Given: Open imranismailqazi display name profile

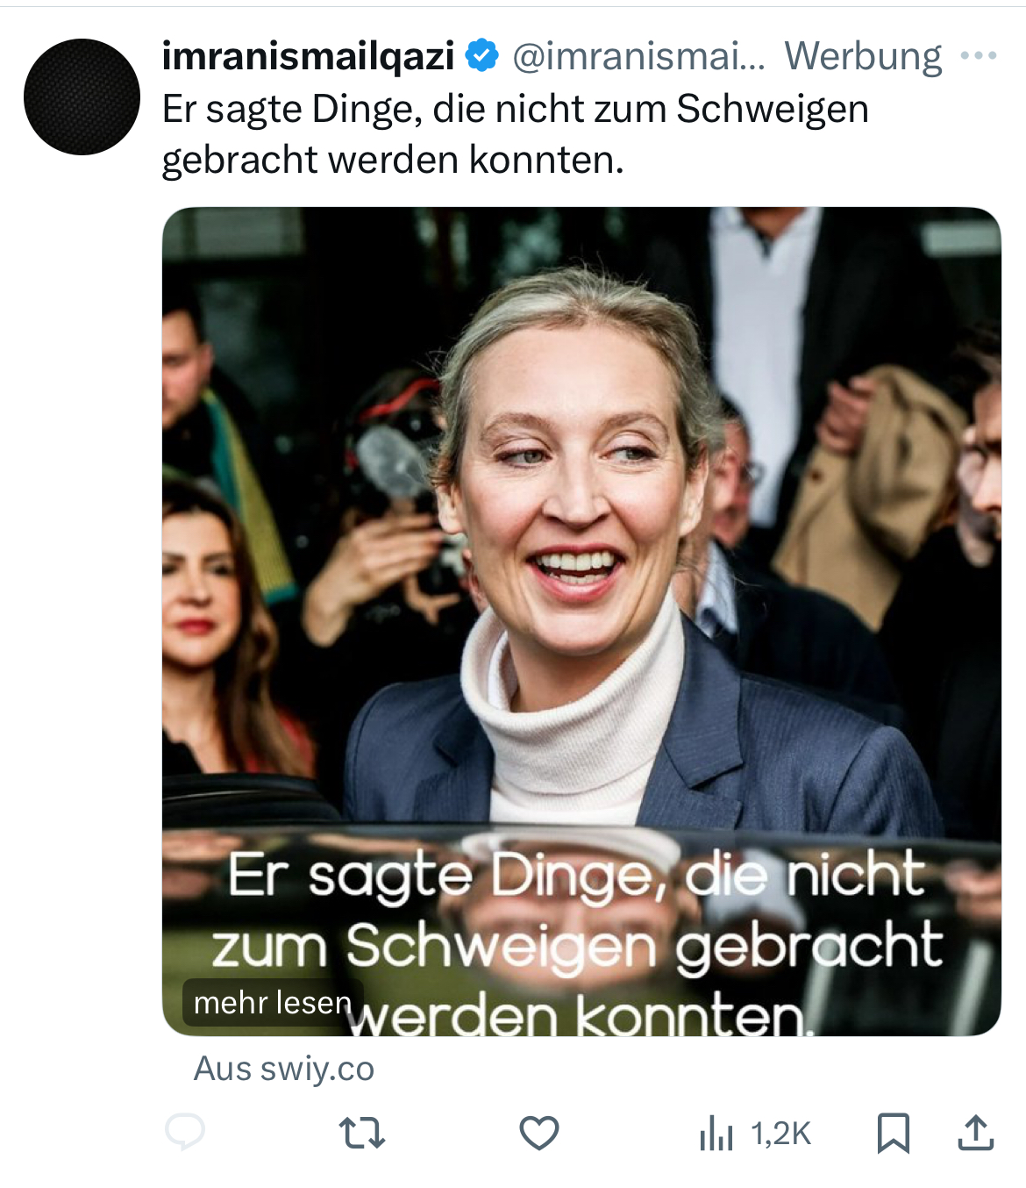Looking at the screenshot, I should 309,56.
